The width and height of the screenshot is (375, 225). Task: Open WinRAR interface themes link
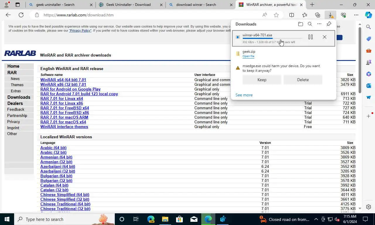tap(64, 127)
